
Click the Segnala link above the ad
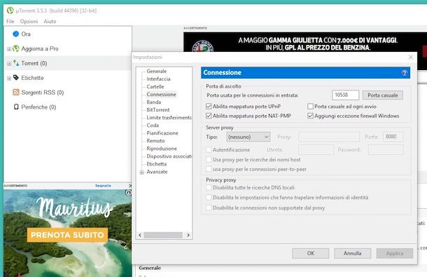point(103,186)
